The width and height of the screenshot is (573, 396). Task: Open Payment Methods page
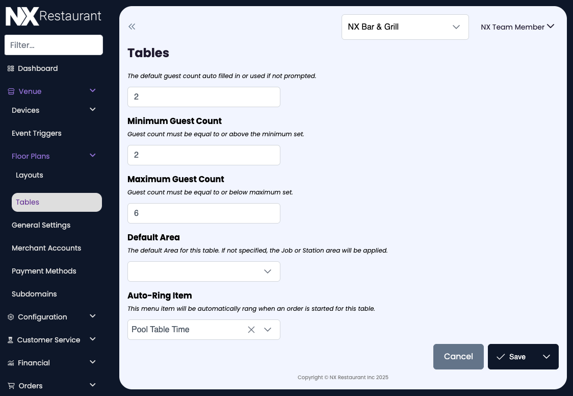44,271
